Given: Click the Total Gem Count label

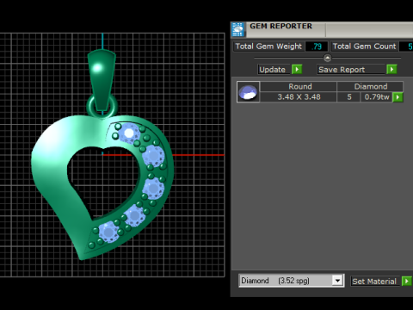Looking at the screenshot, I should pos(364,46).
